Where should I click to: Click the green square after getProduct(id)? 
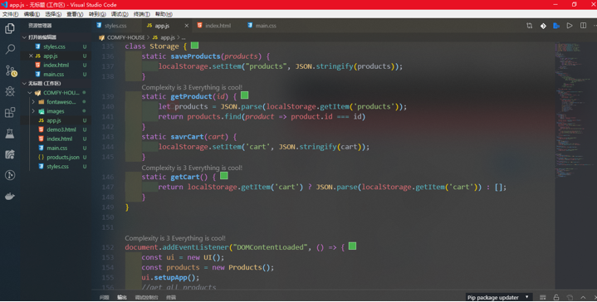(244, 95)
